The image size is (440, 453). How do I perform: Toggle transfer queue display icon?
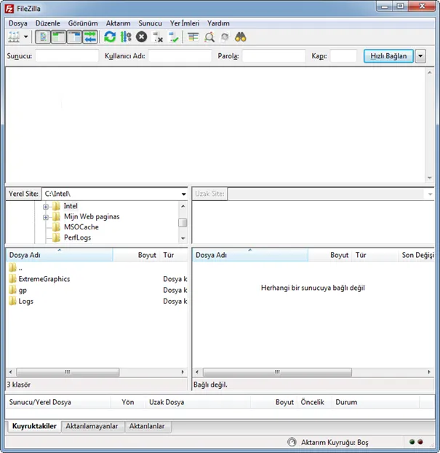[x=90, y=37]
